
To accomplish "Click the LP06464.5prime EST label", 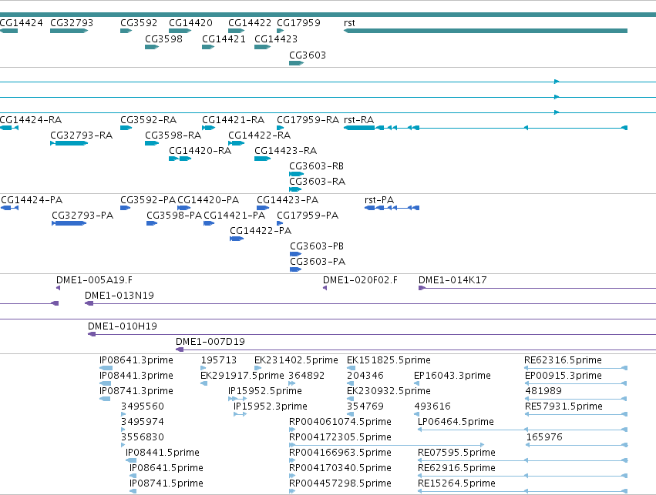I will [456, 423].
